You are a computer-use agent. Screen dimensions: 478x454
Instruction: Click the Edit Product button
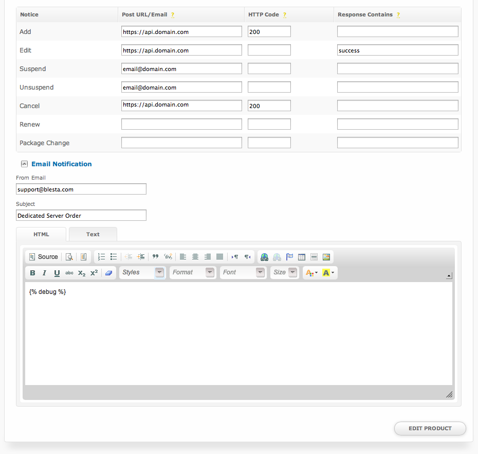click(430, 428)
